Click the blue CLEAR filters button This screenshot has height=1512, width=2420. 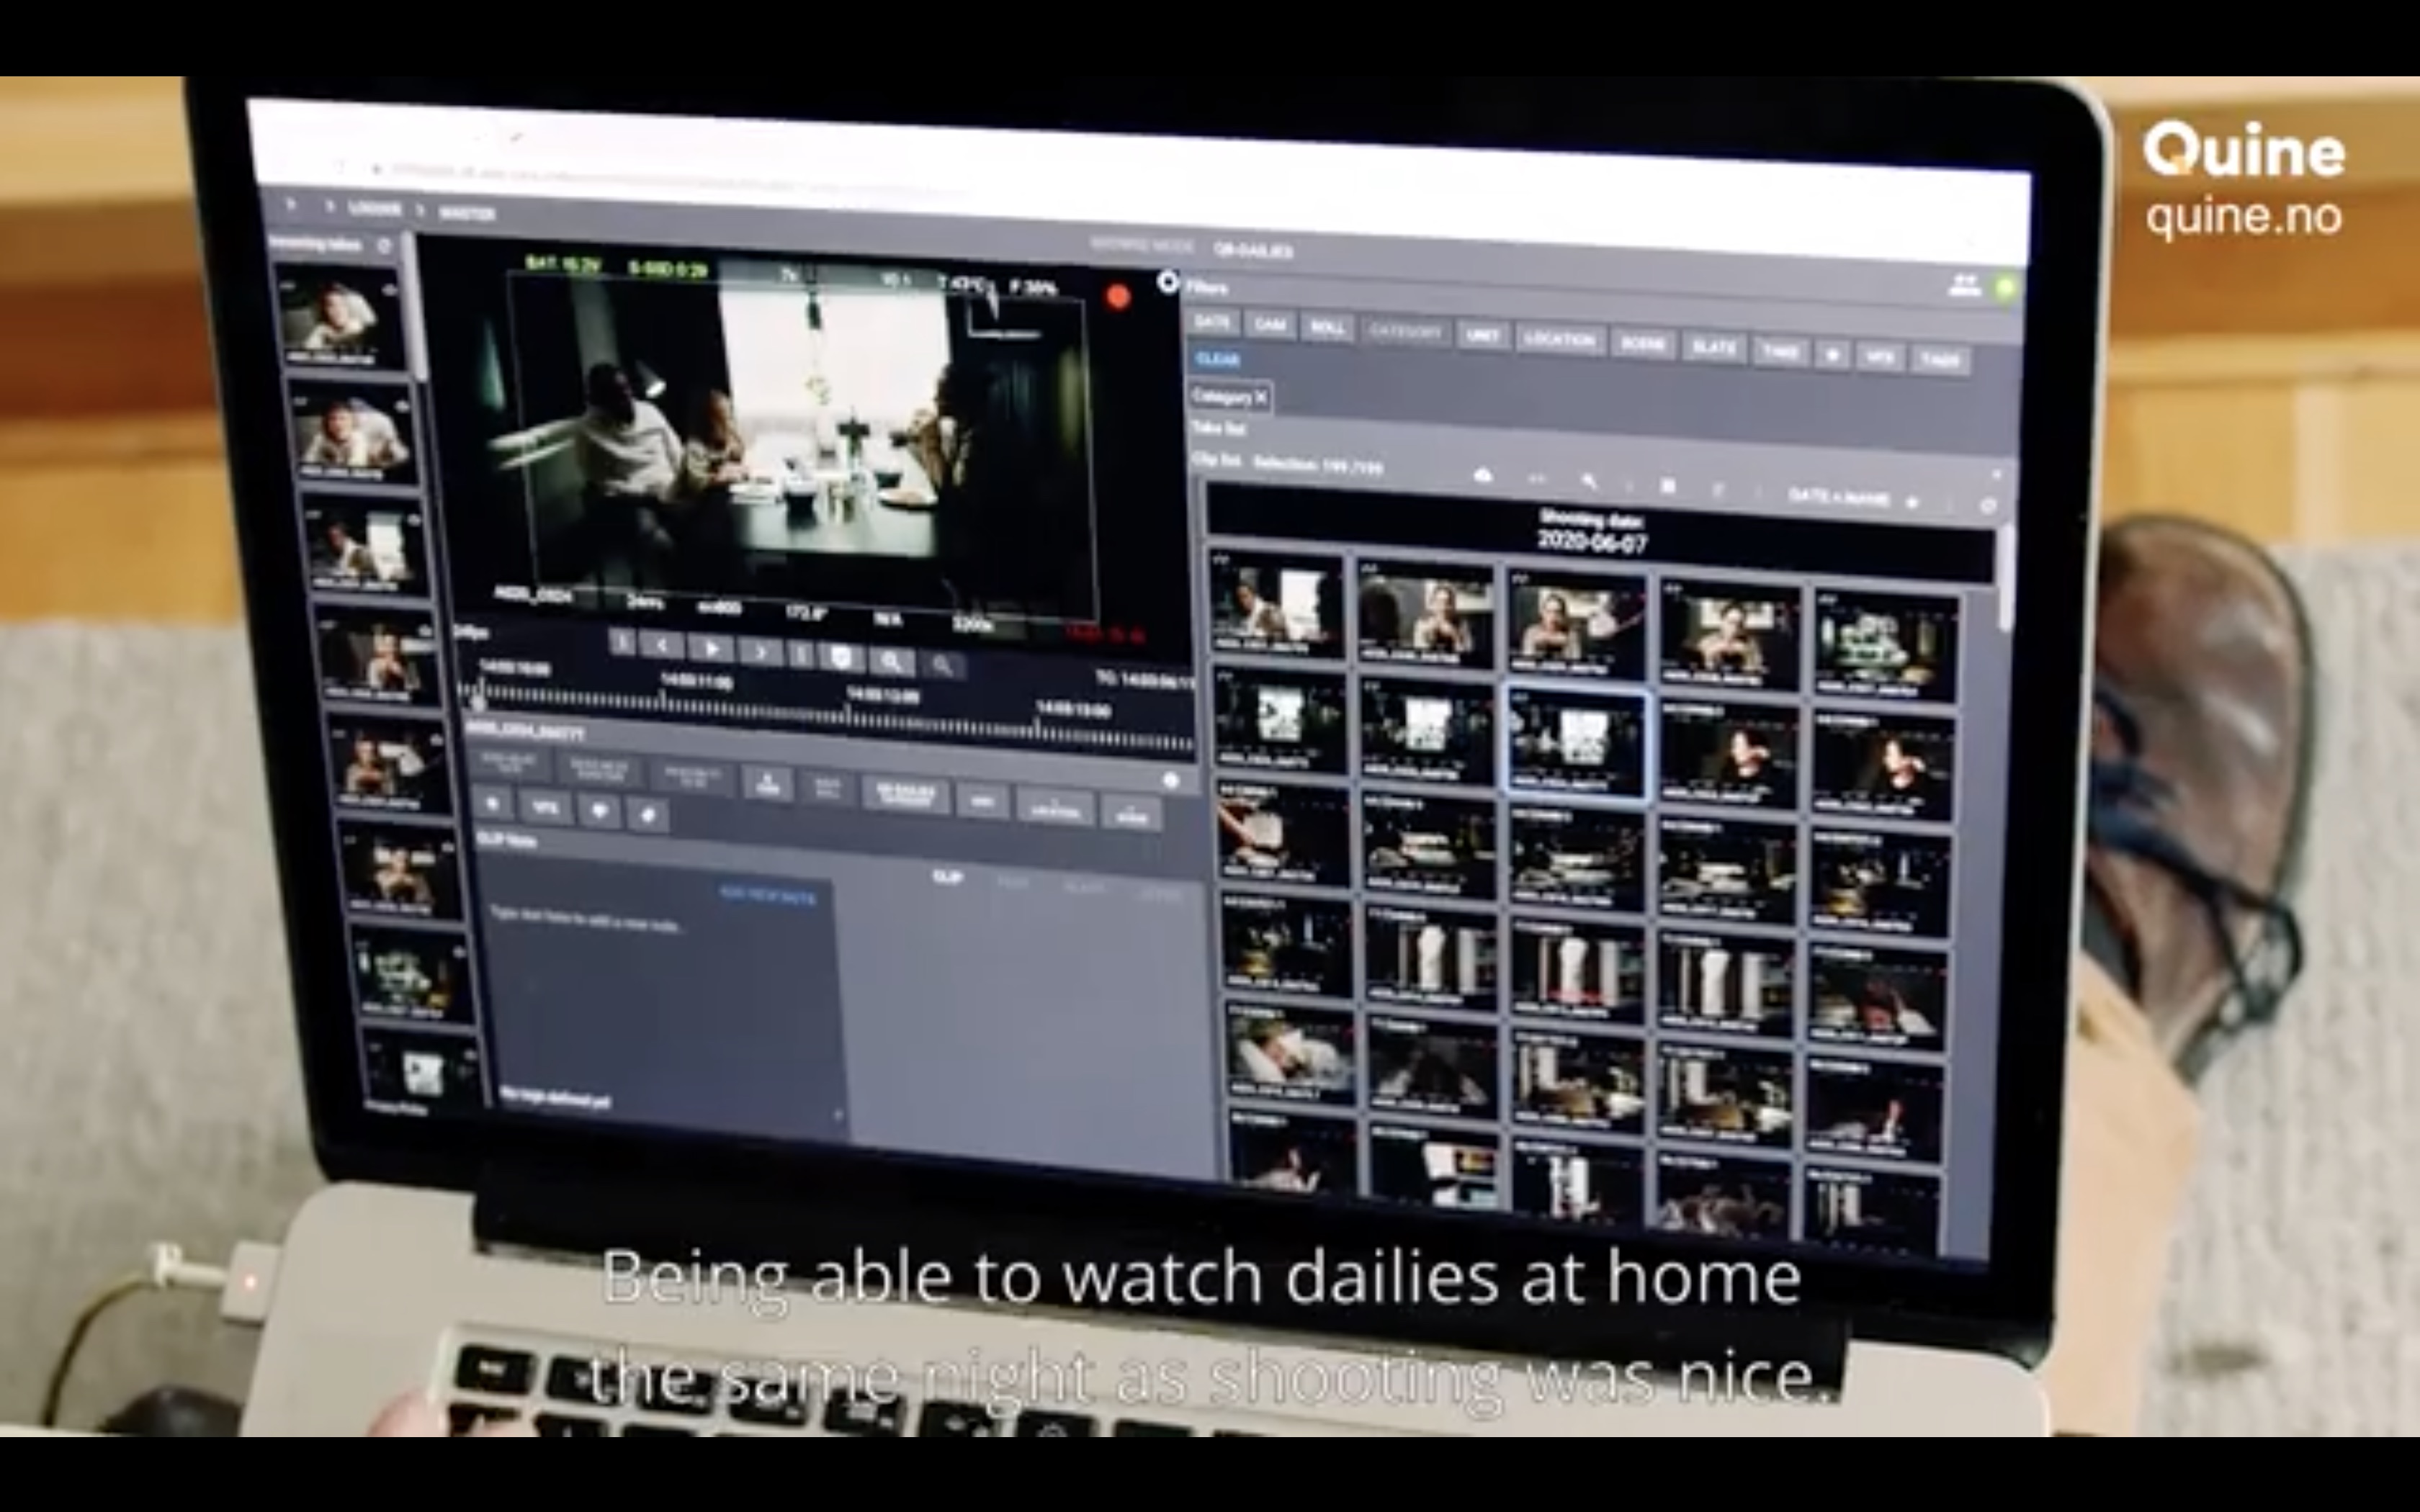tap(1217, 359)
